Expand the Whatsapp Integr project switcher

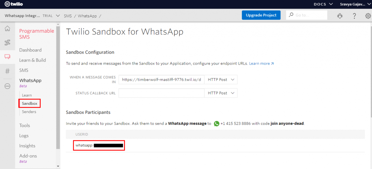[32, 16]
